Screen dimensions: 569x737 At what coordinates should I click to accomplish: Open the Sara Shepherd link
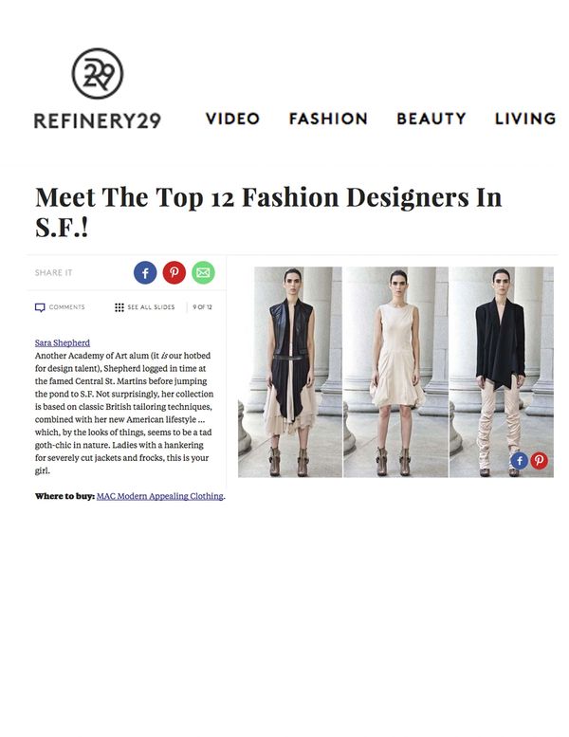pyautogui.click(x=63, y=342)
